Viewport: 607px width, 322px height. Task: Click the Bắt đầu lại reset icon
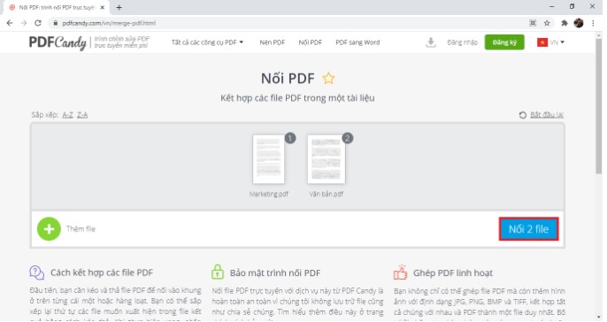coord(523,115)
